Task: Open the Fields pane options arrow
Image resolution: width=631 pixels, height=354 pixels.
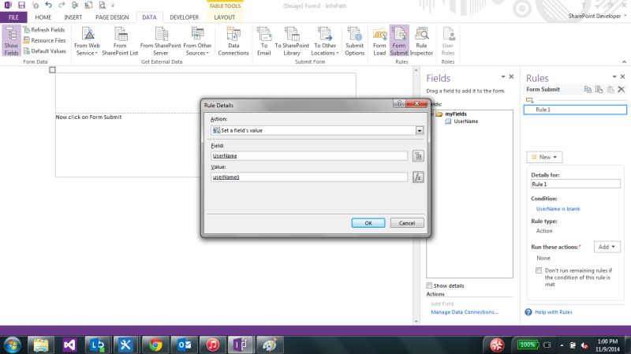Action: [503, 76]
